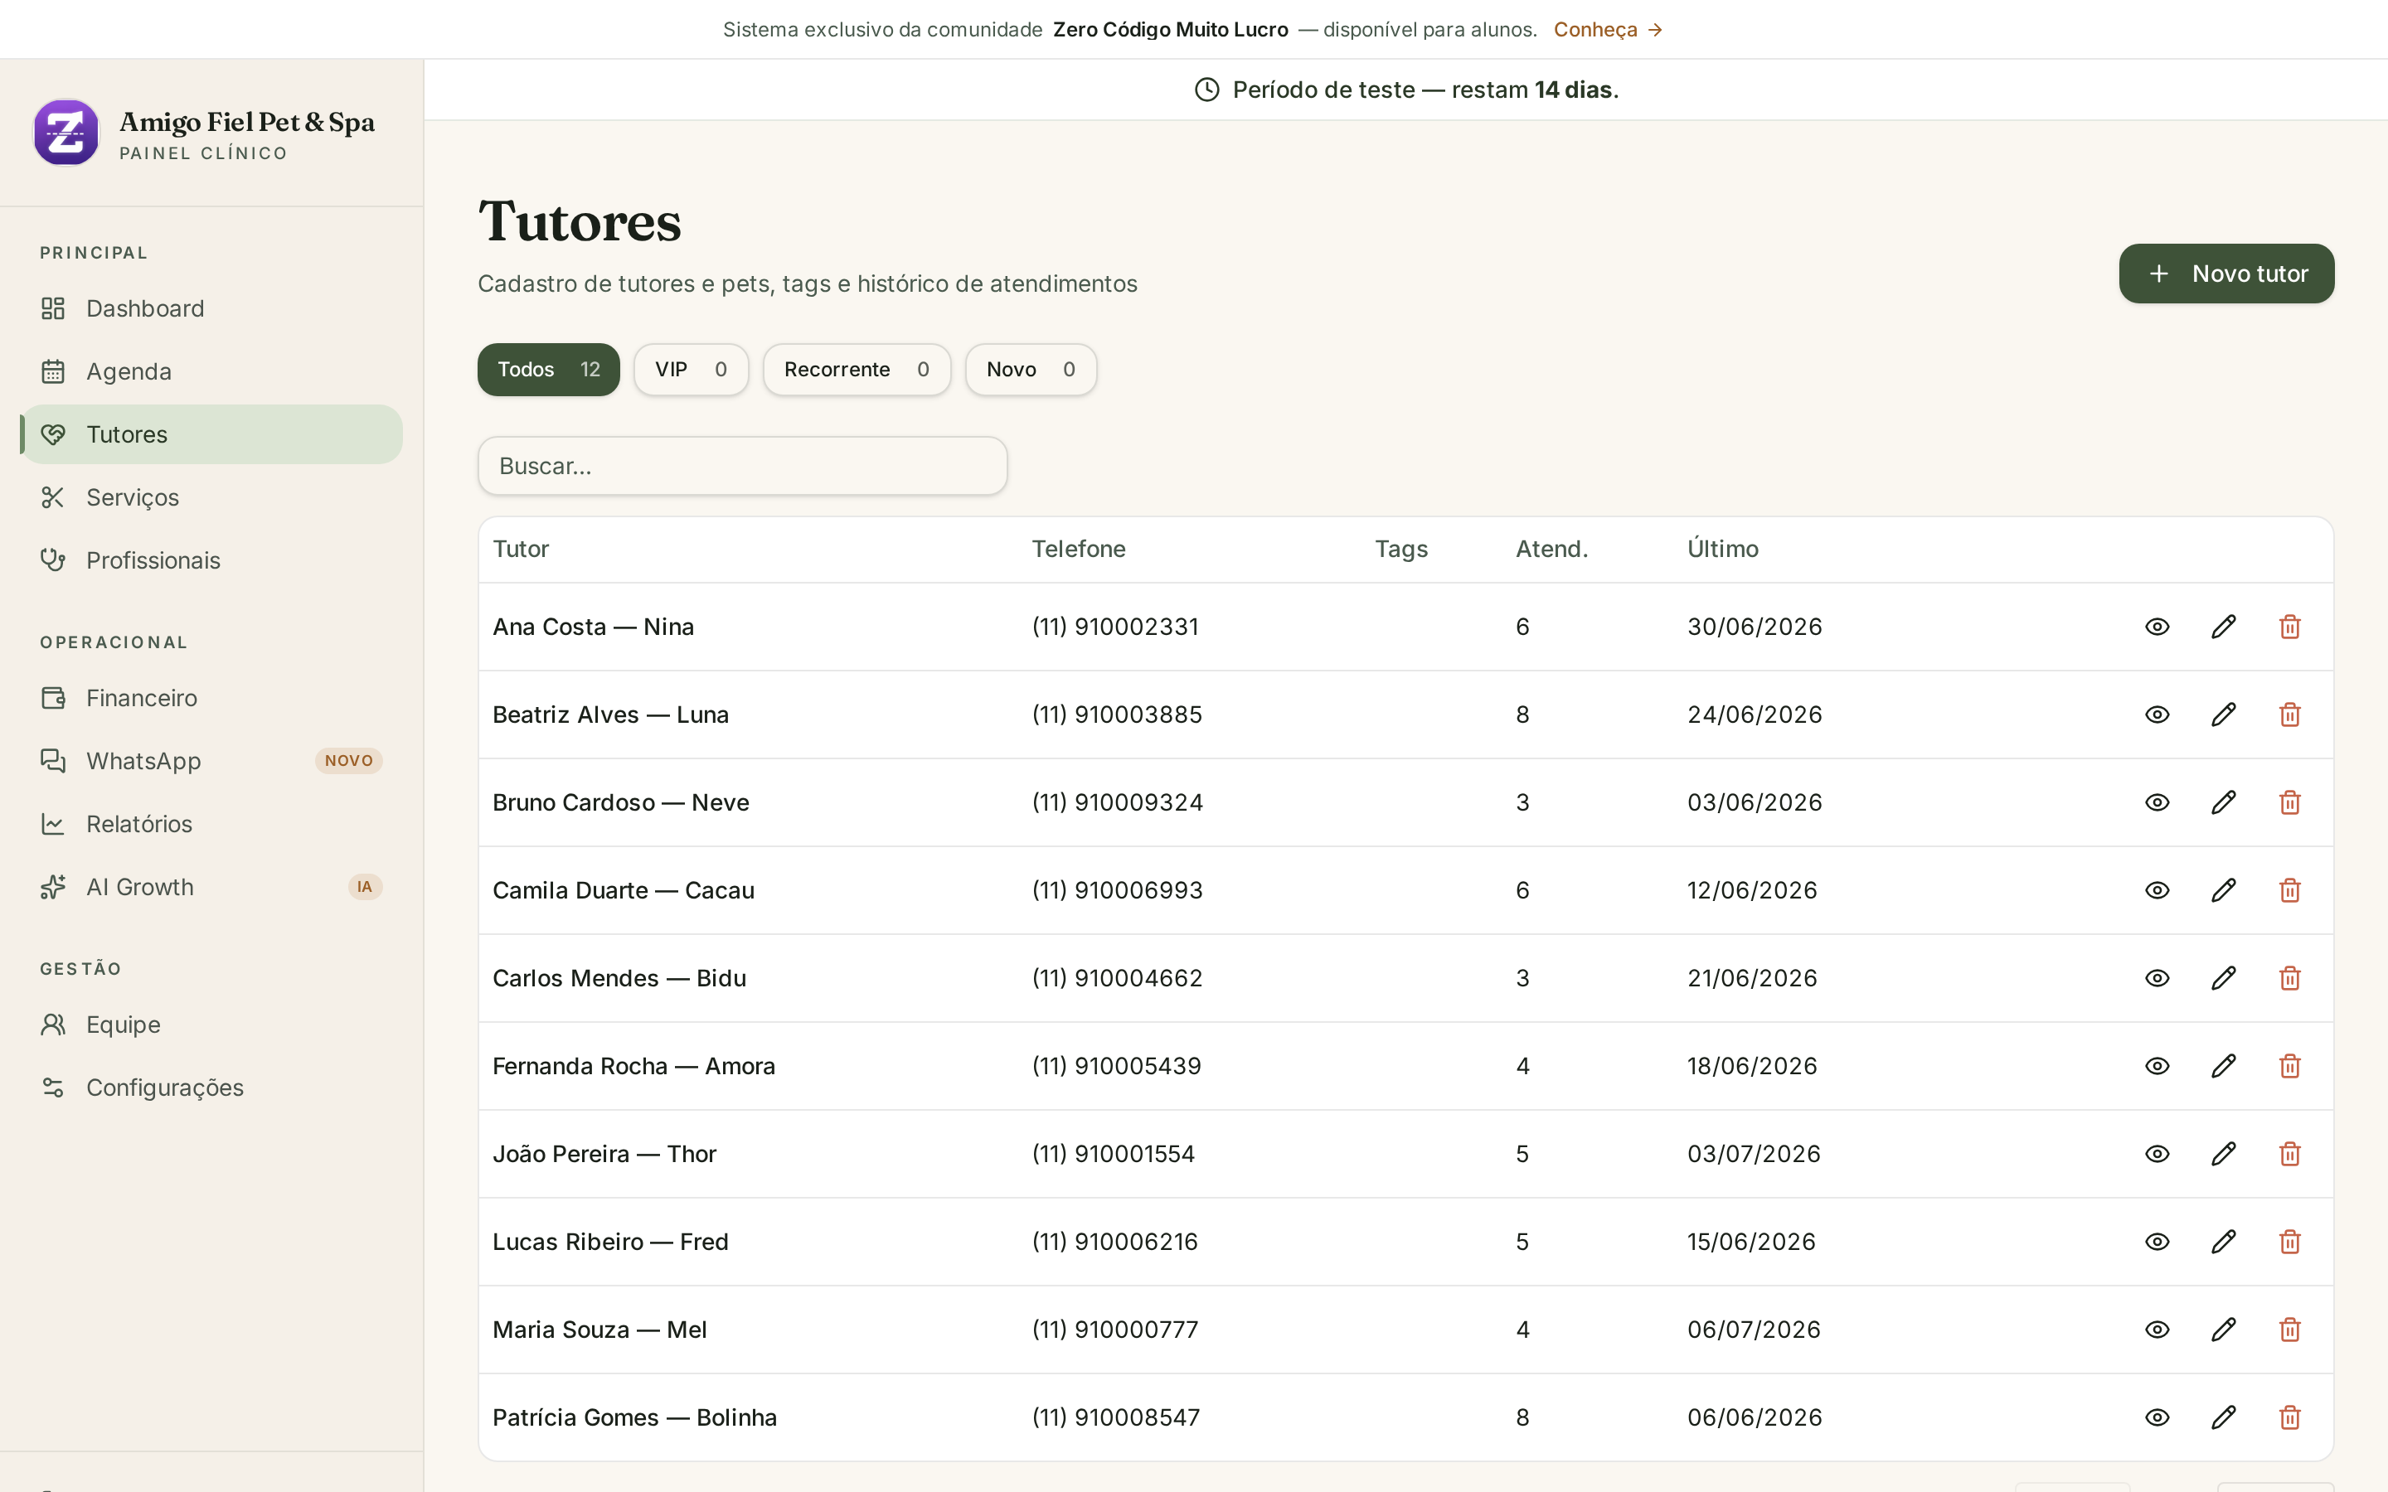Click the eye icon for Lucas Ribeiro
The height and width of the screenshot is (1492, 2388).
(x=2157, y=1242)
